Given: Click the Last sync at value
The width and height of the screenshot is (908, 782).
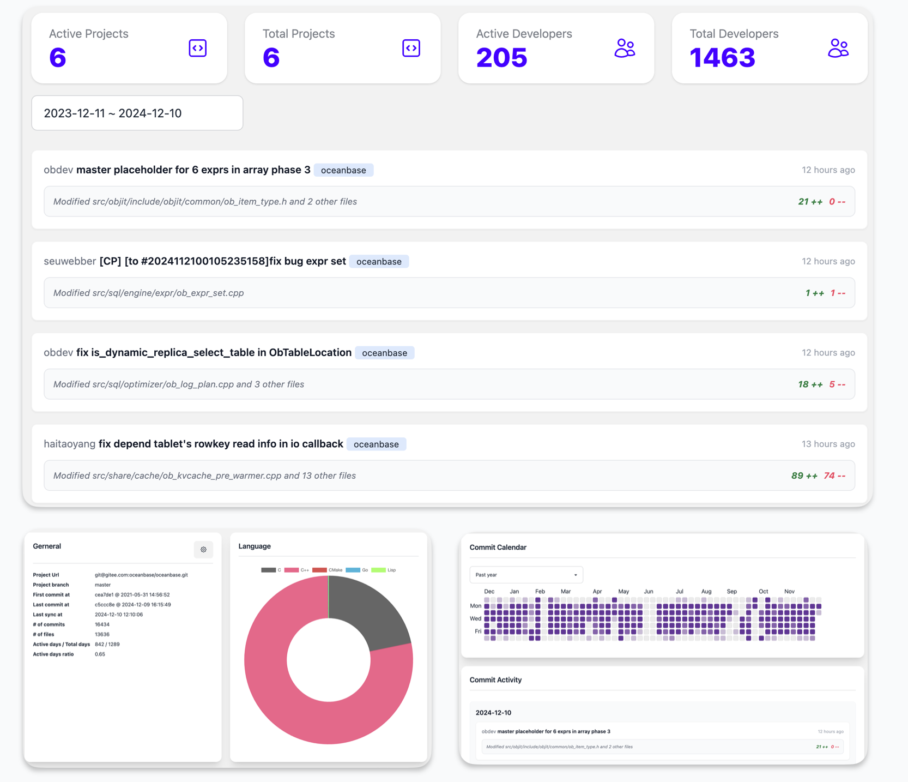Looking at the screenshot, I should click(119, 615).
